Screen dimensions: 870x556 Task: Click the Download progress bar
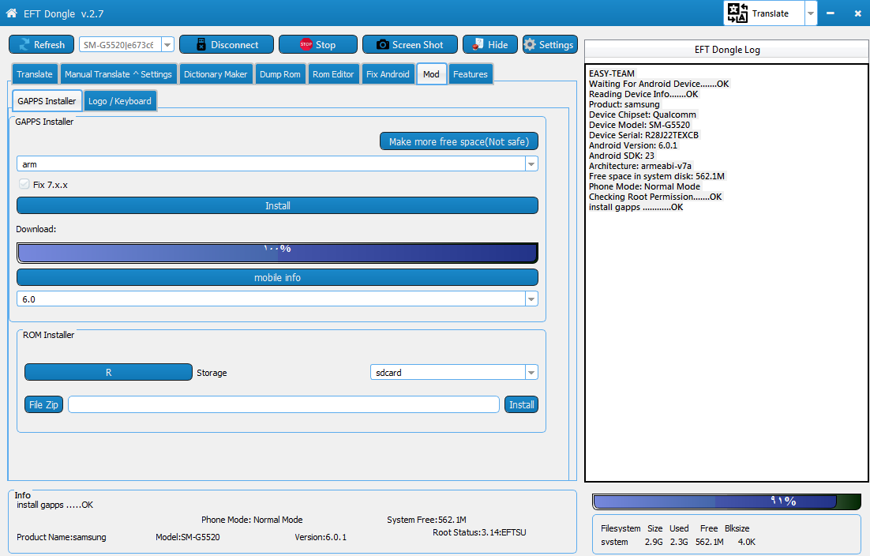(277, 253)
